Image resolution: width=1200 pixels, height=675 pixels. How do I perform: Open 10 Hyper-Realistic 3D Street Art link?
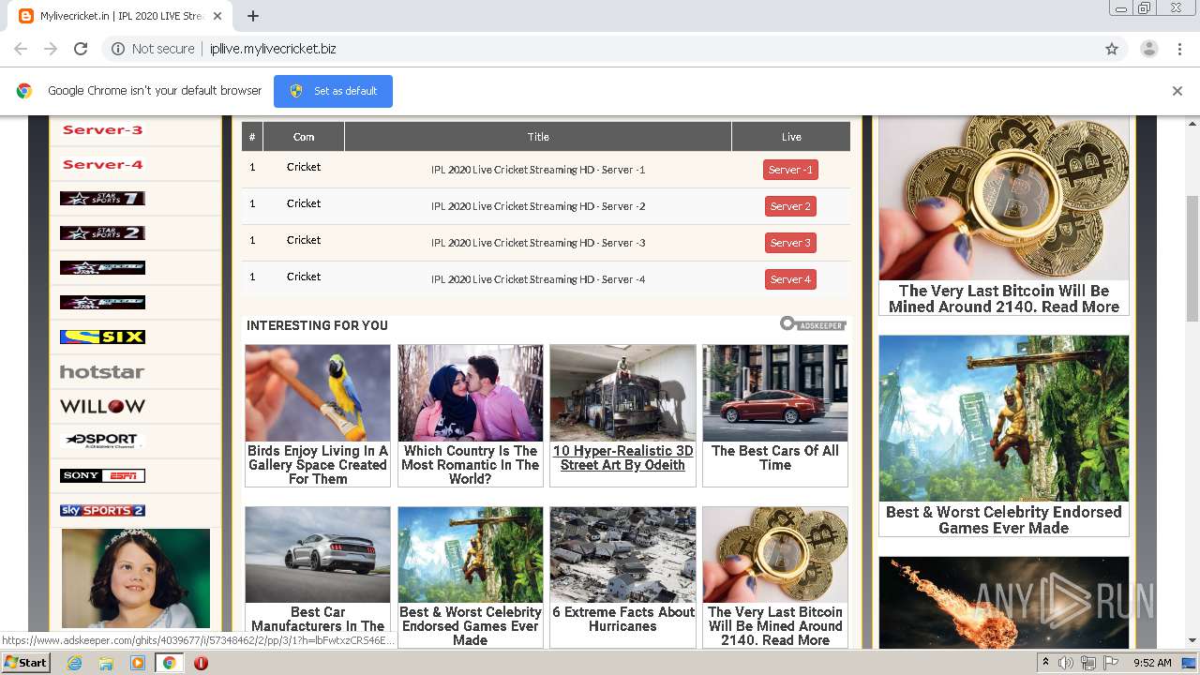click(x=623, y=457)
